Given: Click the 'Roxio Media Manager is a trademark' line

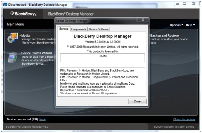Looking at the screenshot, I should (x=93, y=87).
